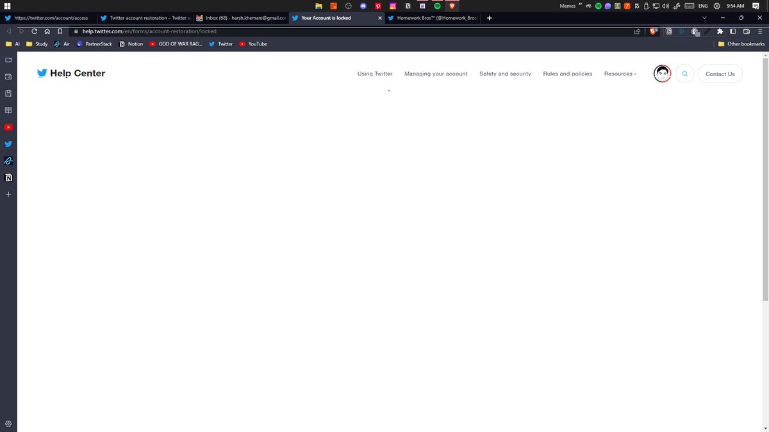Open the Extensions puzzle piece menu
Image resolution: width=769 pixels, height=432 pixels.
point(720,31)
